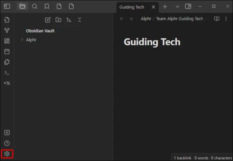
Task: Close the Guiding Tech tab
Action: [154, 7]
